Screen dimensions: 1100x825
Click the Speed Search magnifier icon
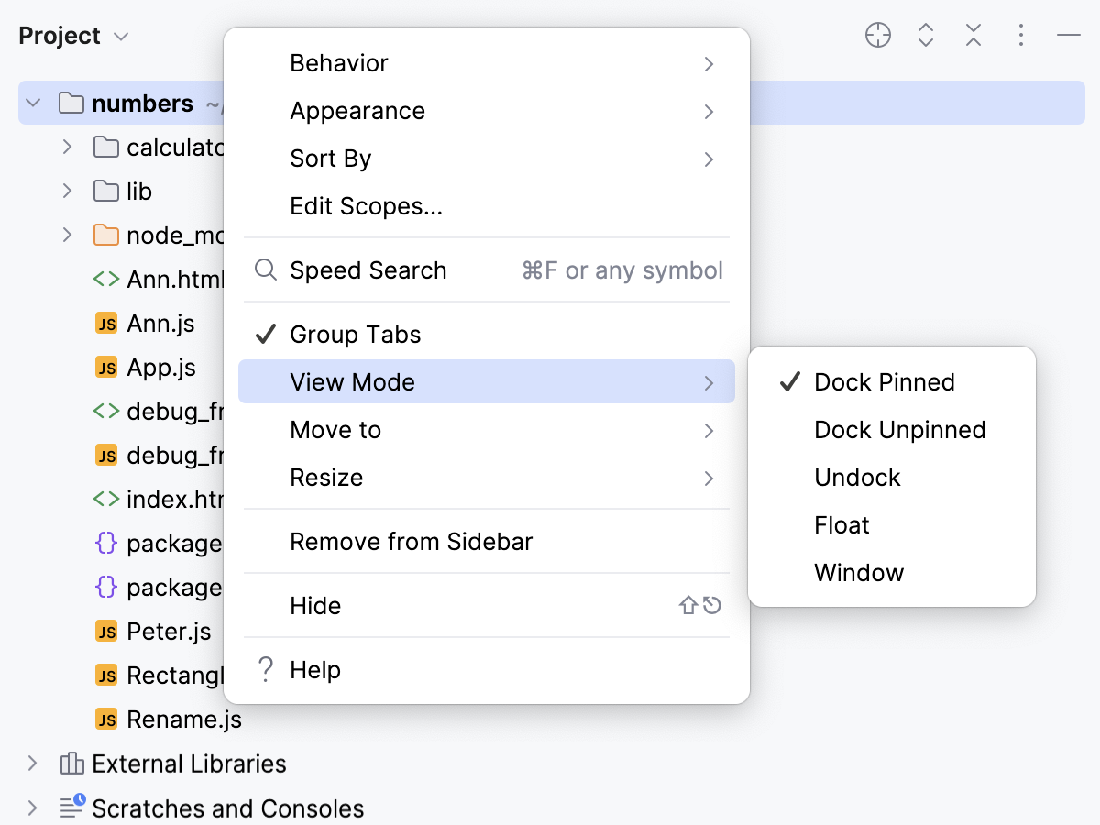(264, 269)
